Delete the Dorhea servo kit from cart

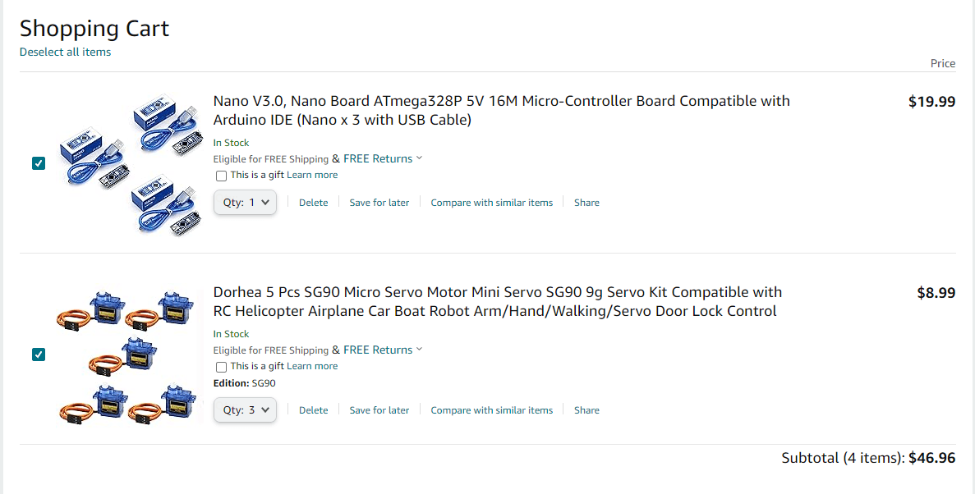tap(313, 410)
